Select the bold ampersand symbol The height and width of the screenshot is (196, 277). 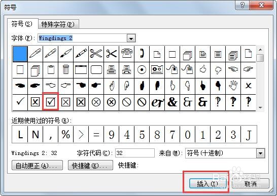tap(172, 102)
